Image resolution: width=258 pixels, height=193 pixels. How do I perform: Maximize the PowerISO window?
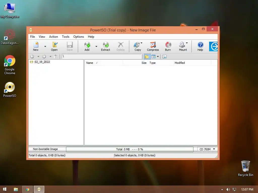tap(203, 29)
